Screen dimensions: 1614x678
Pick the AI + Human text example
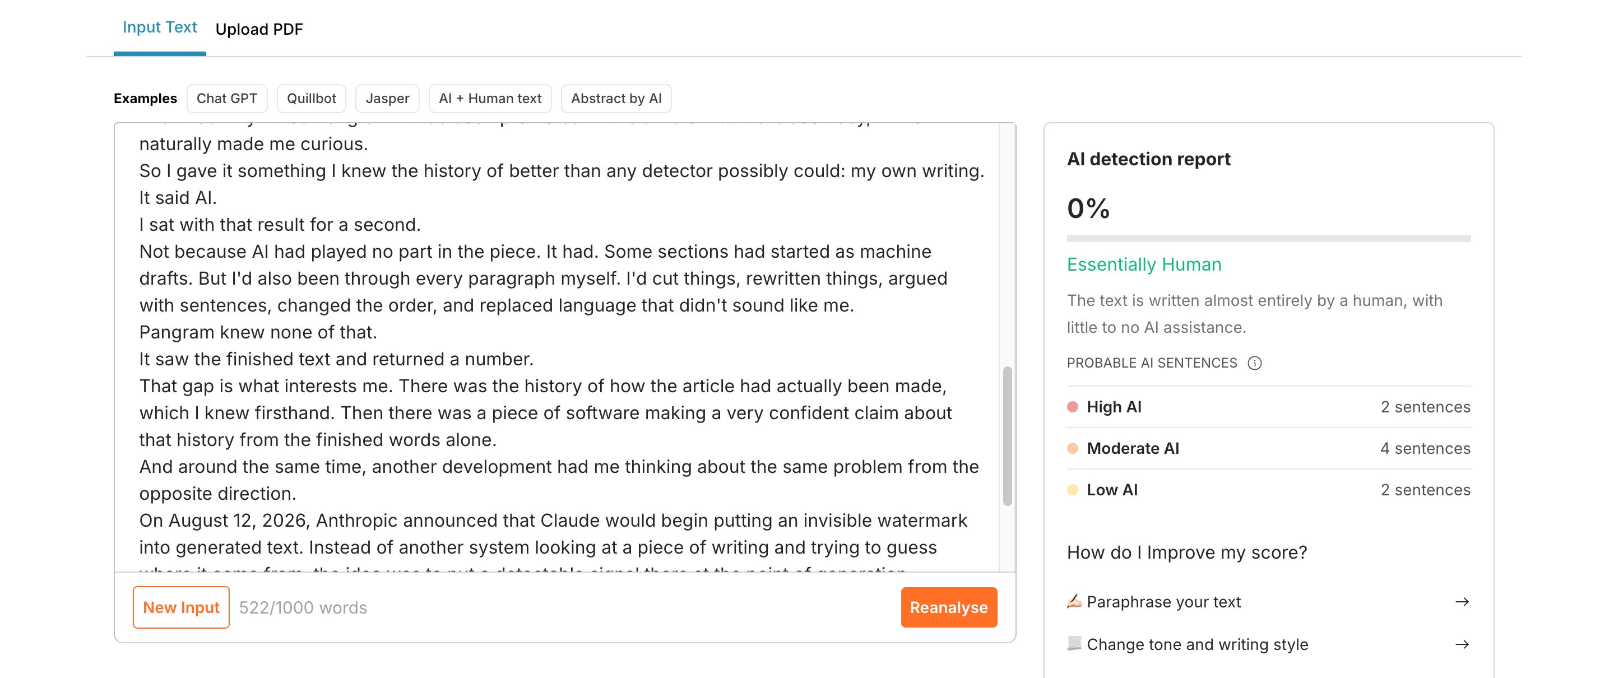pos(490,99)
